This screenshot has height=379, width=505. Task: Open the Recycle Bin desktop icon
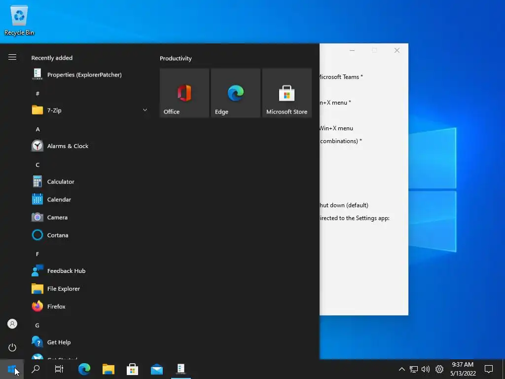tap(19, 20)
